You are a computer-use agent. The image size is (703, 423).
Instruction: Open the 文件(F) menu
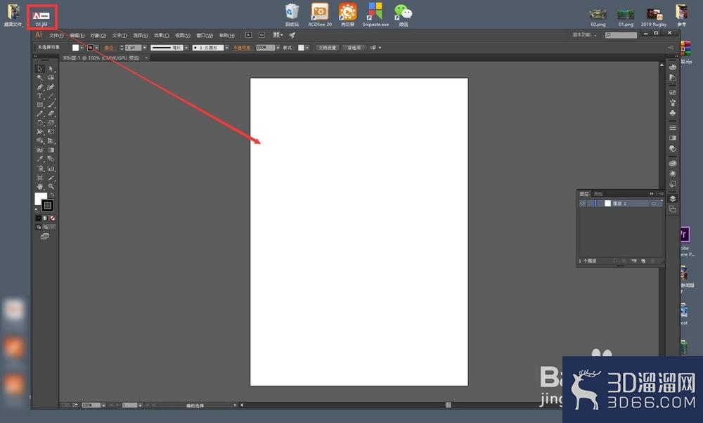coord(56,35)
